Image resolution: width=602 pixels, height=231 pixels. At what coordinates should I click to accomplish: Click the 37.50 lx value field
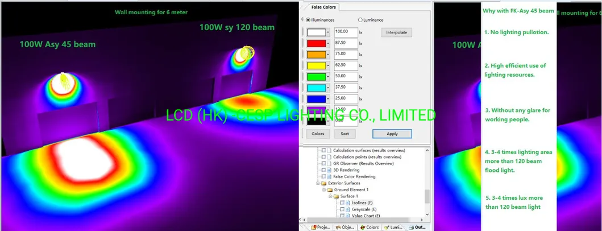346,88
